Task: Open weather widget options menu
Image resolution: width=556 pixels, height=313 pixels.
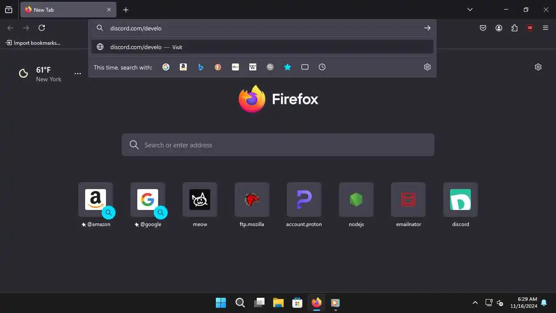Action: (x=78, y=73)
